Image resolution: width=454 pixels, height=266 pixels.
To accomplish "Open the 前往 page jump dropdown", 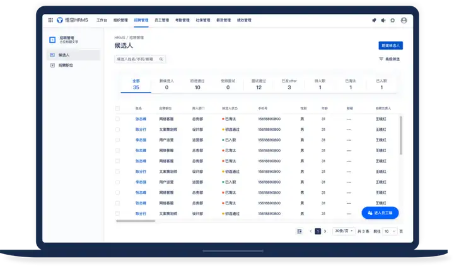I will click(390, 231).
